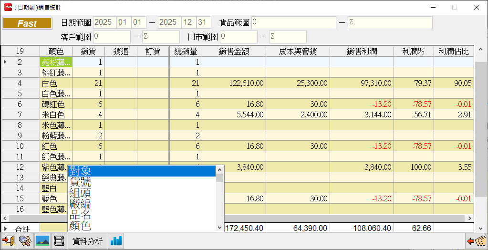Click the 56.71 profit percent cell
The width and height of the screenshot is (488, 250).
pos(414,115)
